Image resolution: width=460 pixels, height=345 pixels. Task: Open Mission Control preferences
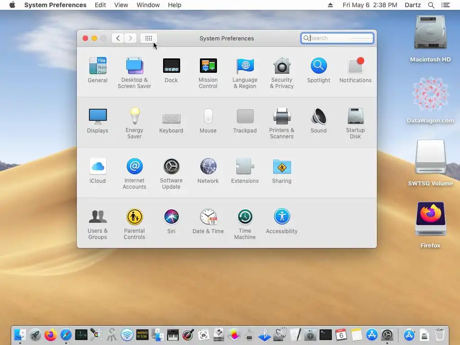pyautogui.click(x=208, y=73)
